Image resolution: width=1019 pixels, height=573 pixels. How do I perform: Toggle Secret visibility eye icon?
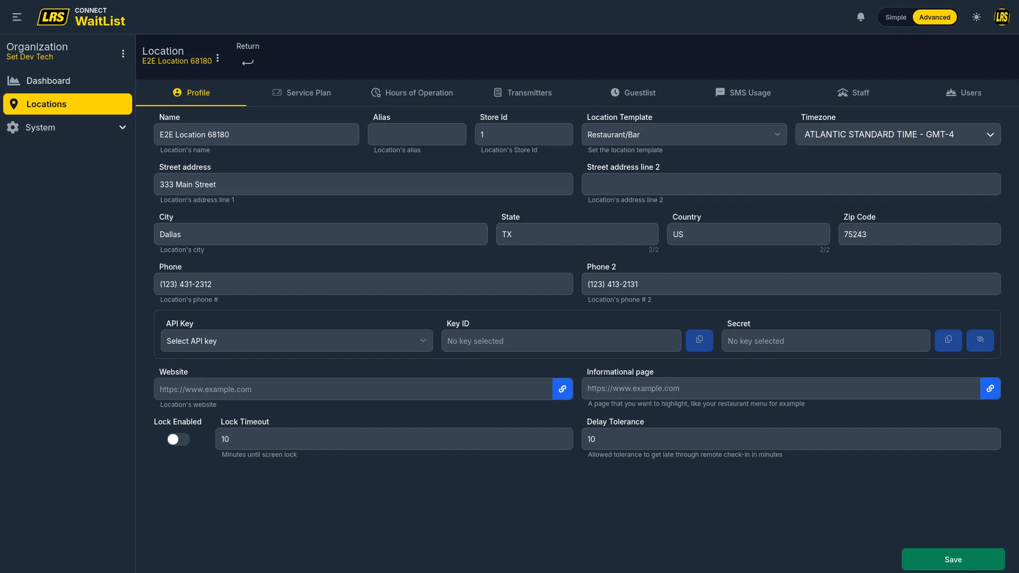point(980,340)
